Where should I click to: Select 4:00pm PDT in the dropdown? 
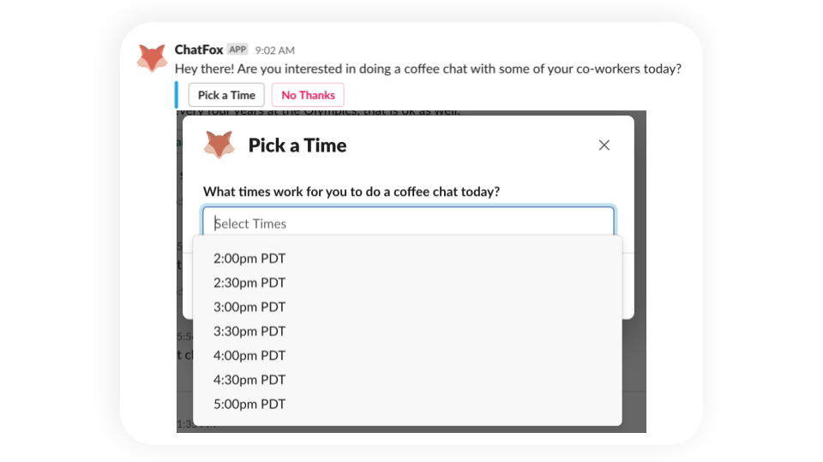[249, 355]
